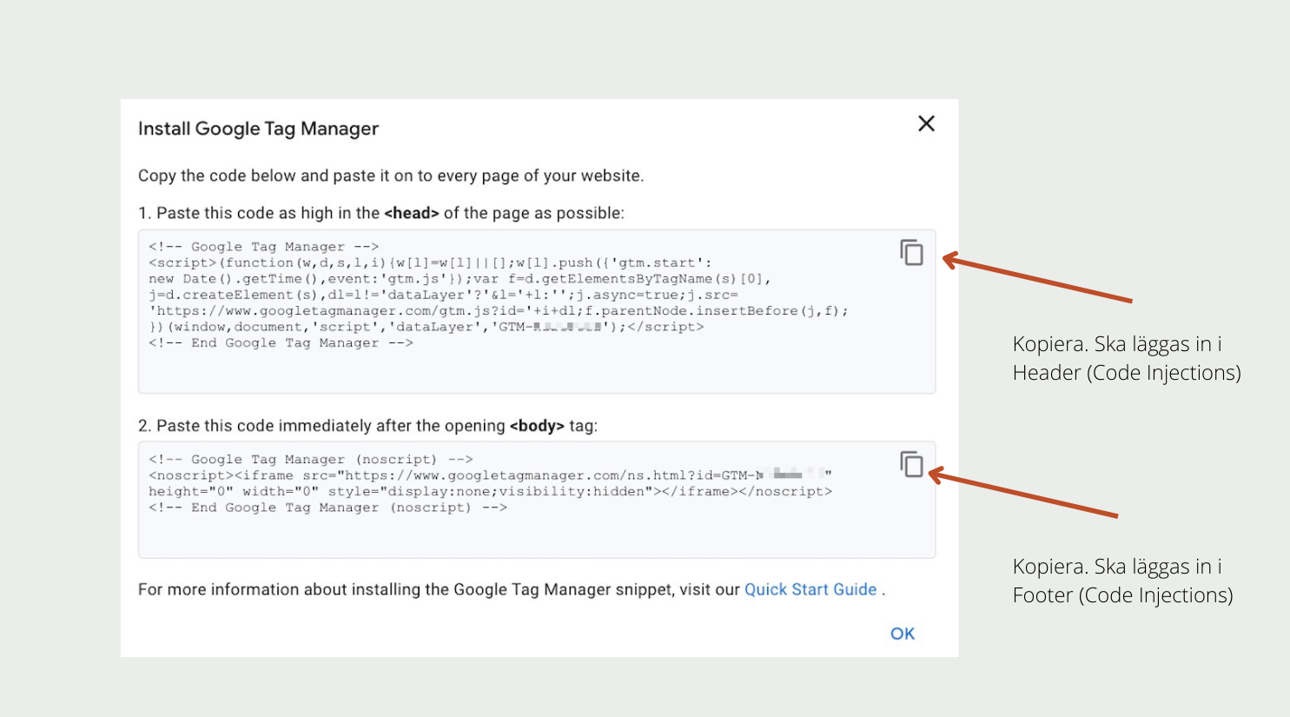
Task: Click the blurred GTM ID in head snippet
Action: point(568,328)
